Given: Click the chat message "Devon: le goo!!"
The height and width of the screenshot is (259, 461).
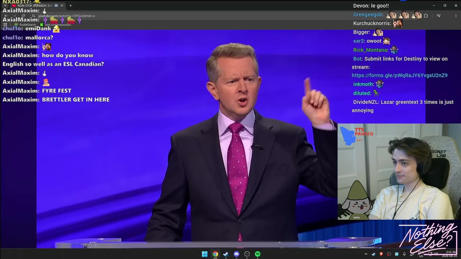Looking at the screenshot, I should [371, 6].
